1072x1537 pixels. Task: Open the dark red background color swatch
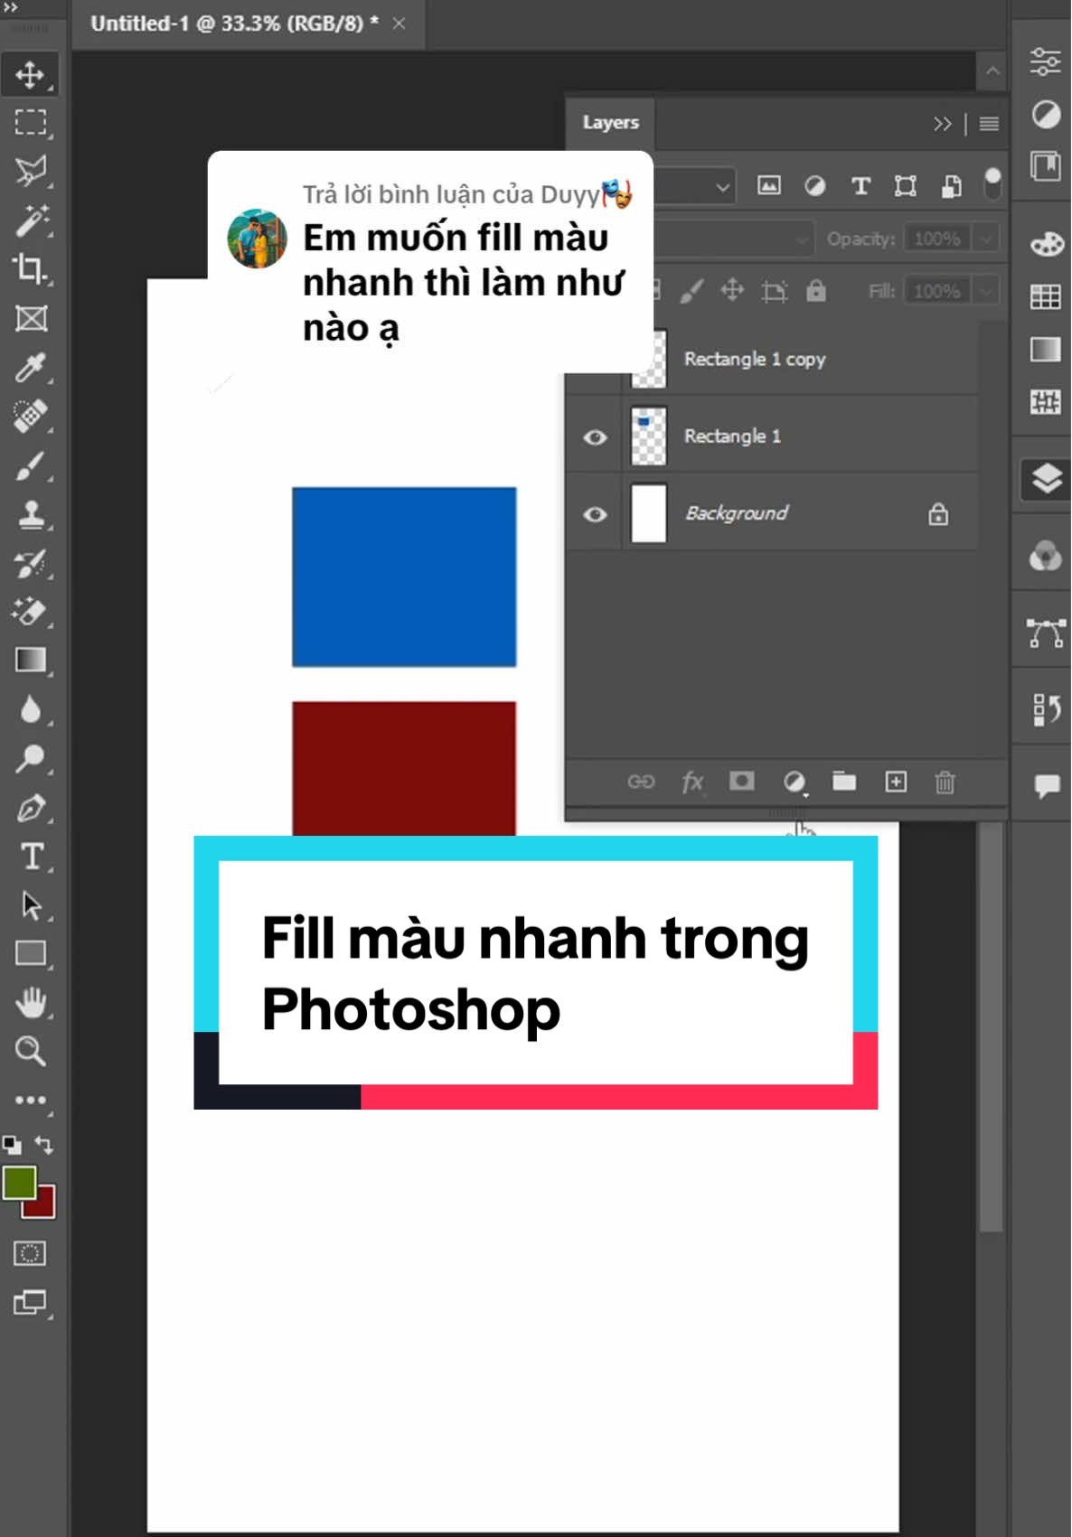click(45, 1207)
